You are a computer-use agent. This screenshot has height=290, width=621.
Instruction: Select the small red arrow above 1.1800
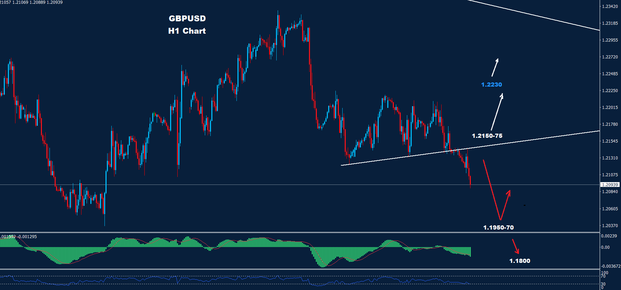(515, 246)
